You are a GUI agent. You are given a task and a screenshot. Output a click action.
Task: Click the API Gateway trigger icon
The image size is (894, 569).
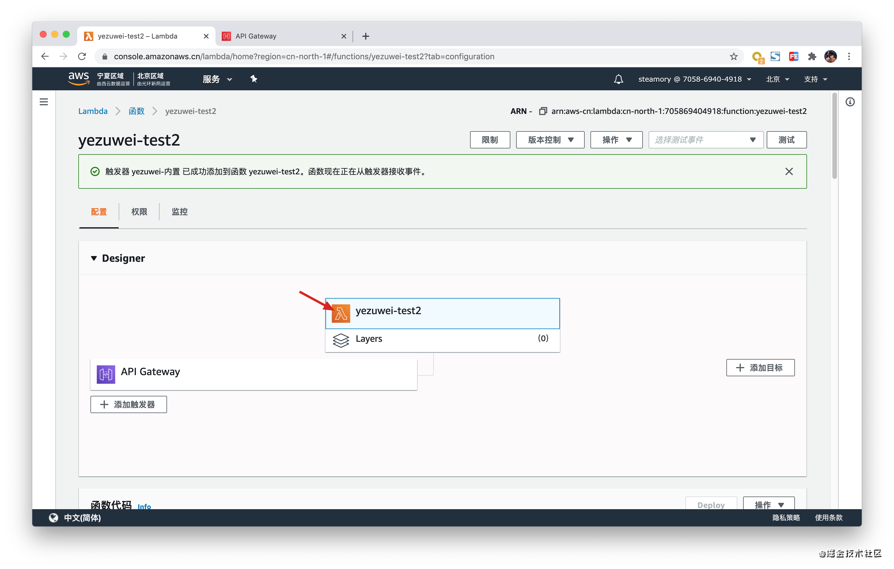click(106, 374)
